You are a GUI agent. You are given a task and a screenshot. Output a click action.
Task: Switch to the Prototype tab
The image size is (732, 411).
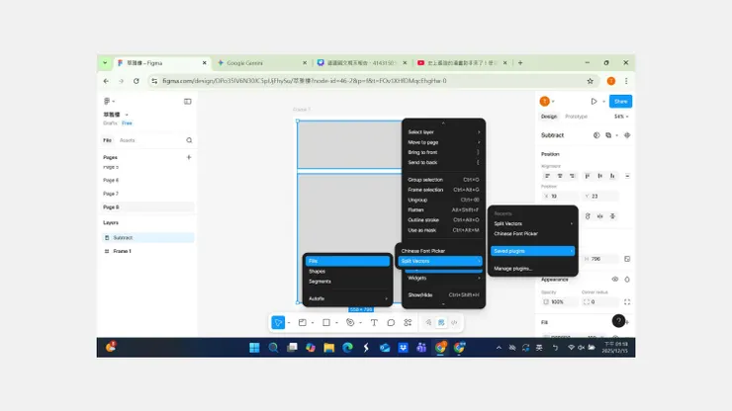point(576,117)
